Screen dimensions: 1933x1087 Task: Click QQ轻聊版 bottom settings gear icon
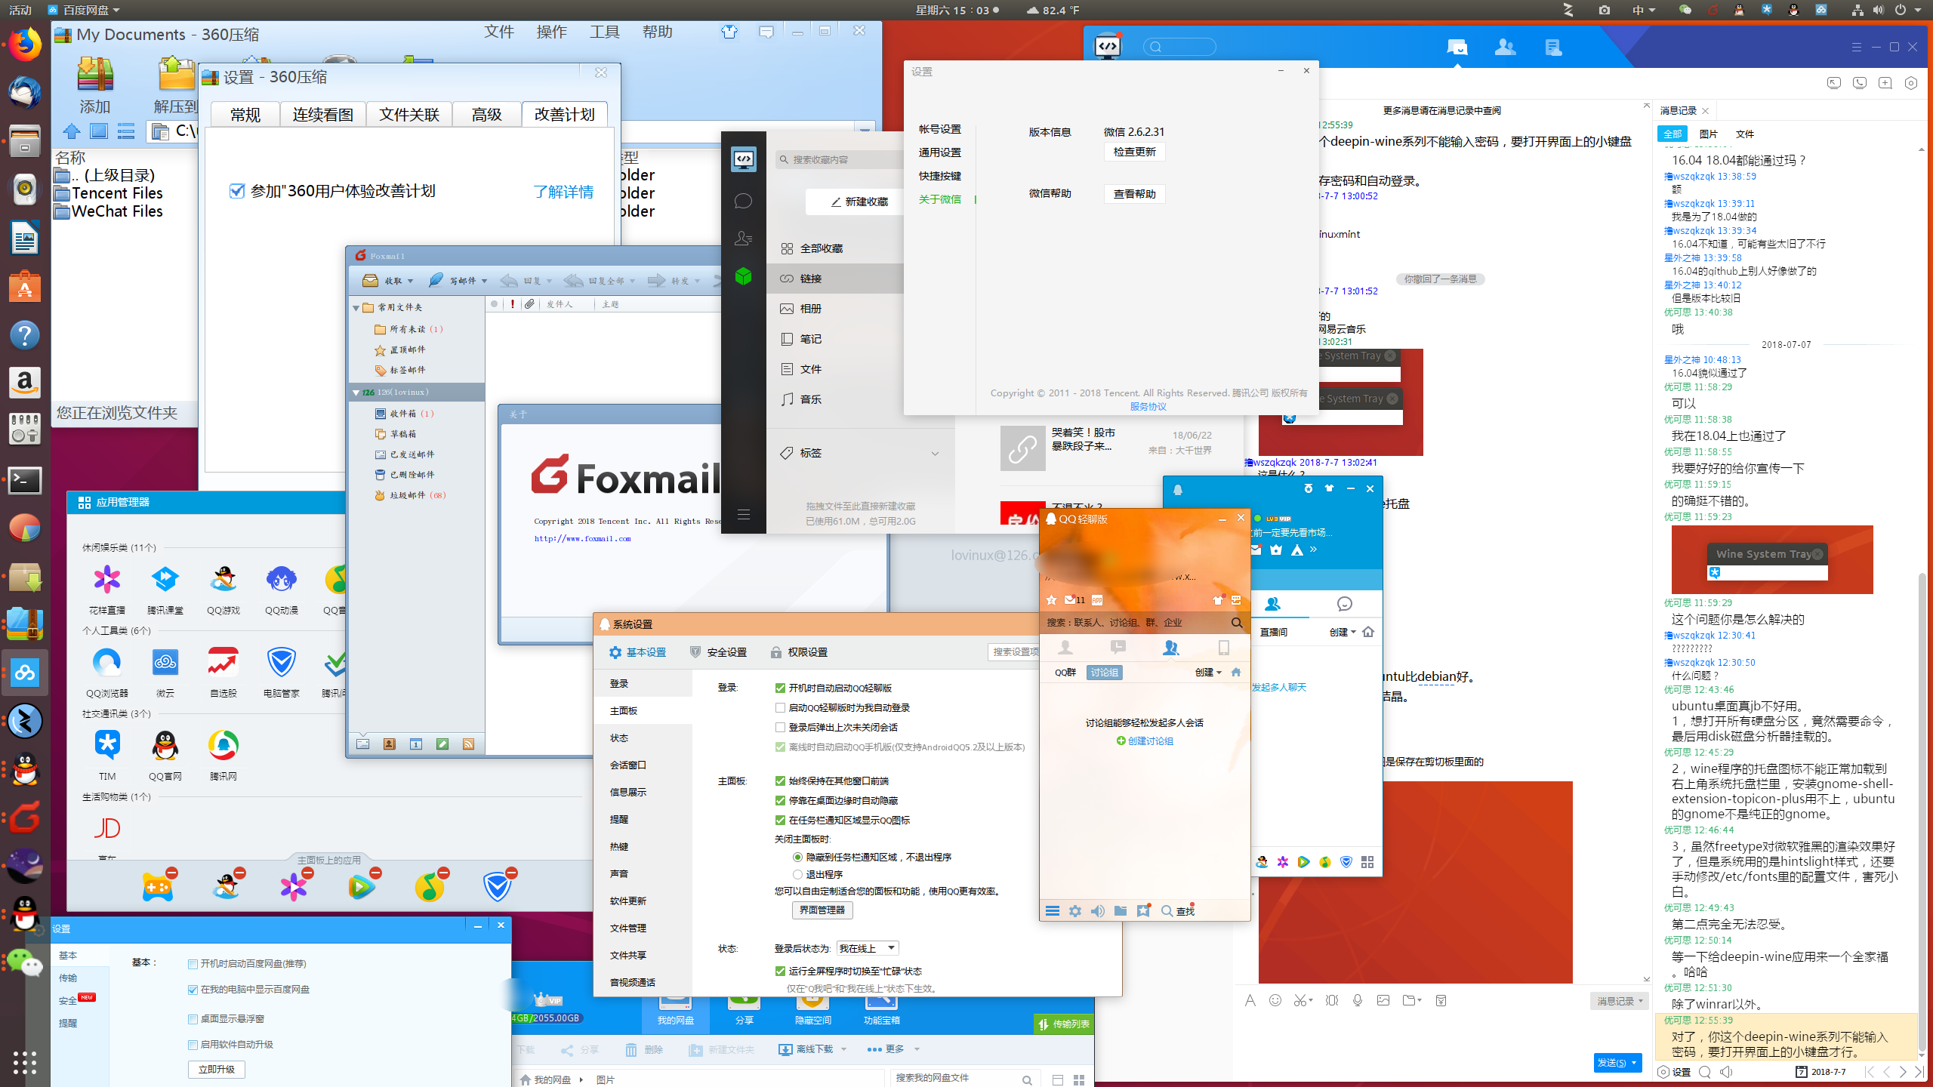click(1075, 911)
